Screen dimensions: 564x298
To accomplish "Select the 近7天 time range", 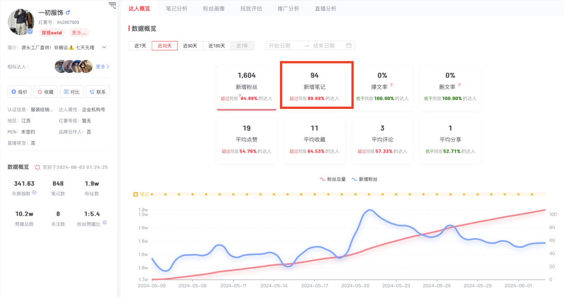I will 140,46.
